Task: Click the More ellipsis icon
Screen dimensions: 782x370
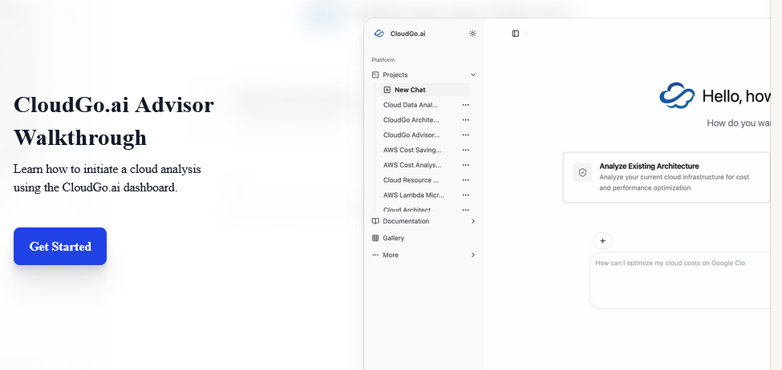Action: (x=375, y=255)
